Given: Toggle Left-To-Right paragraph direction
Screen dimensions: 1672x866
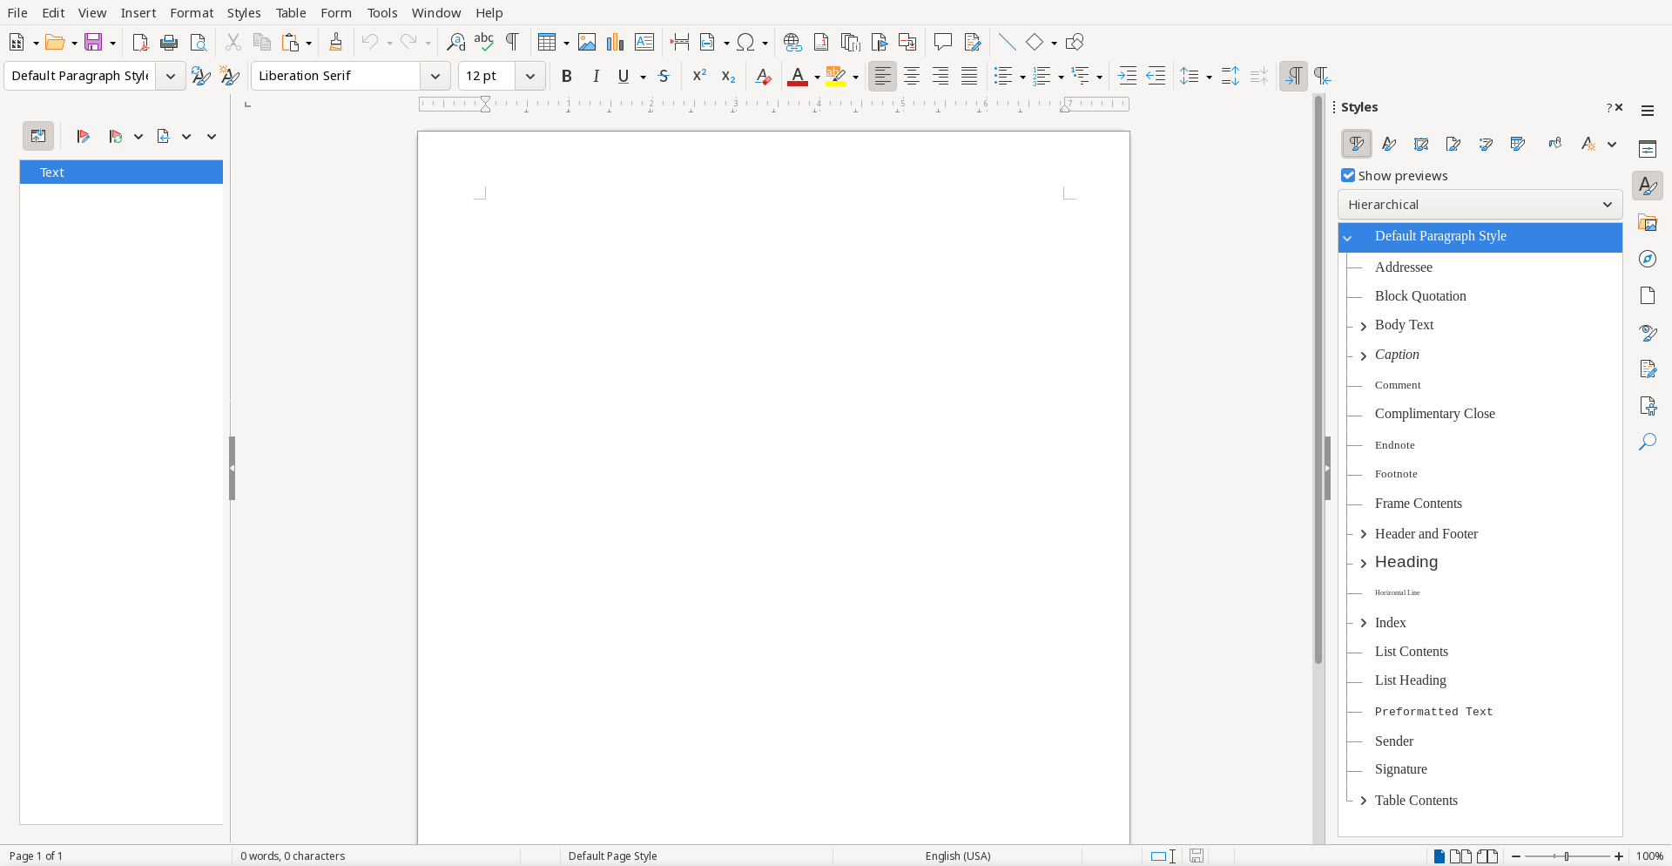Looking at the screenshot, I should click(1293, 76).
